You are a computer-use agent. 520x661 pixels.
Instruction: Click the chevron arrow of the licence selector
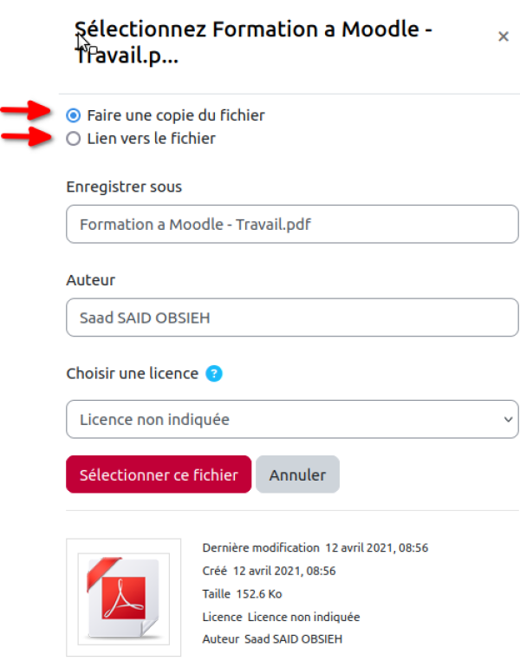click(508, 420)
